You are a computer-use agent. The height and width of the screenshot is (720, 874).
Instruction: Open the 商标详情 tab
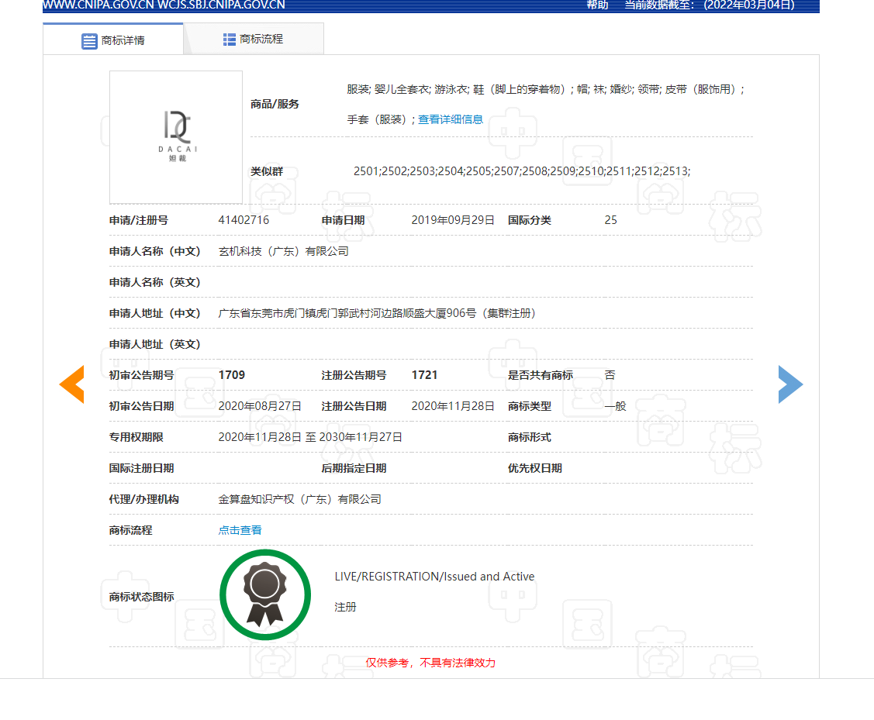pos(112,40)
